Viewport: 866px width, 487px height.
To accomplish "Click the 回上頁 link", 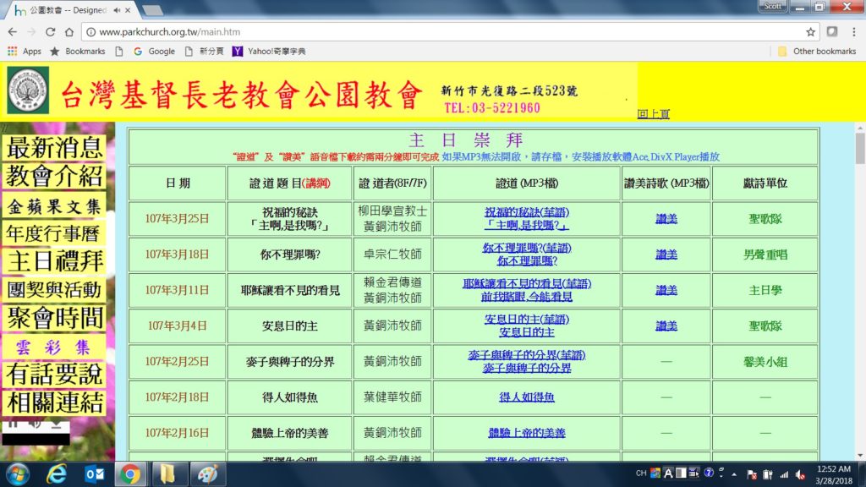I will pyautogui.click(x=653, y=114).
